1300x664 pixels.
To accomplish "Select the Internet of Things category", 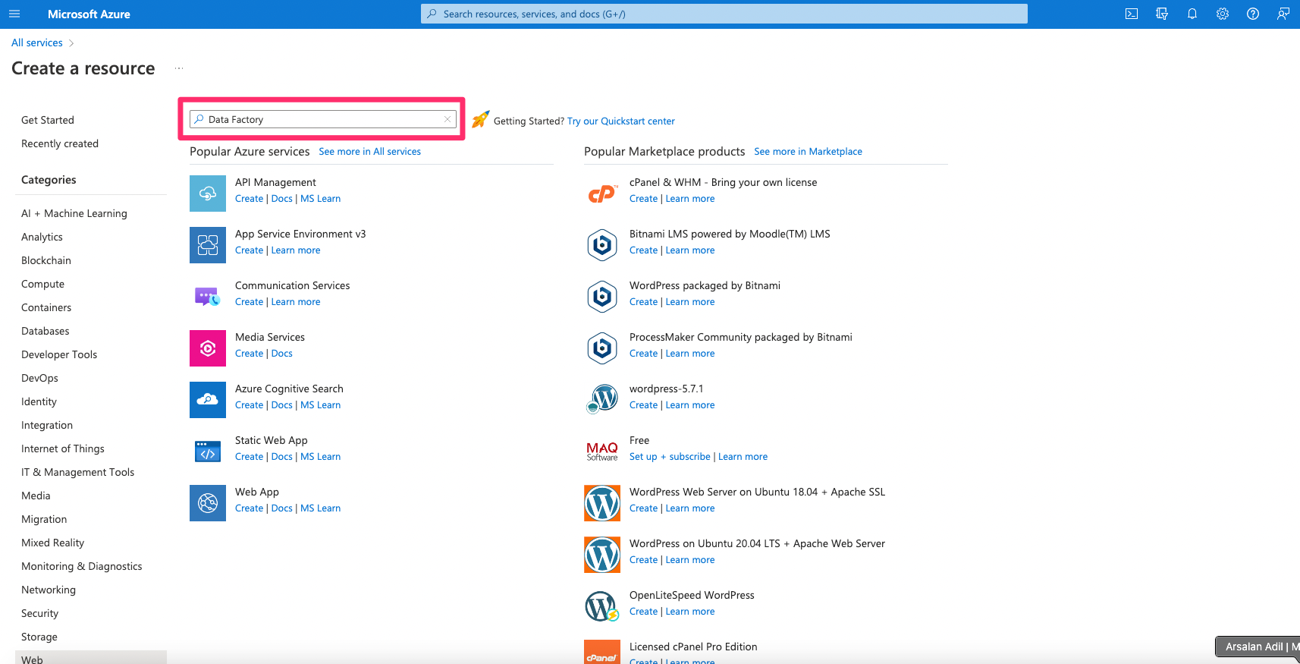I will pos(63,448).
